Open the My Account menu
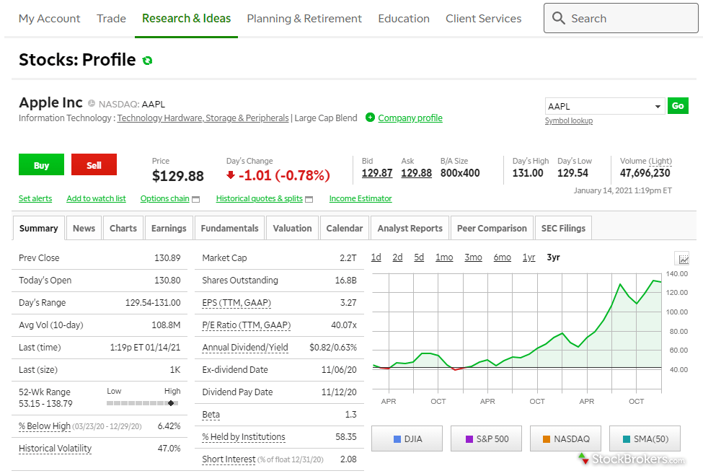Screen dimensions: 703x476 (49, 19)
